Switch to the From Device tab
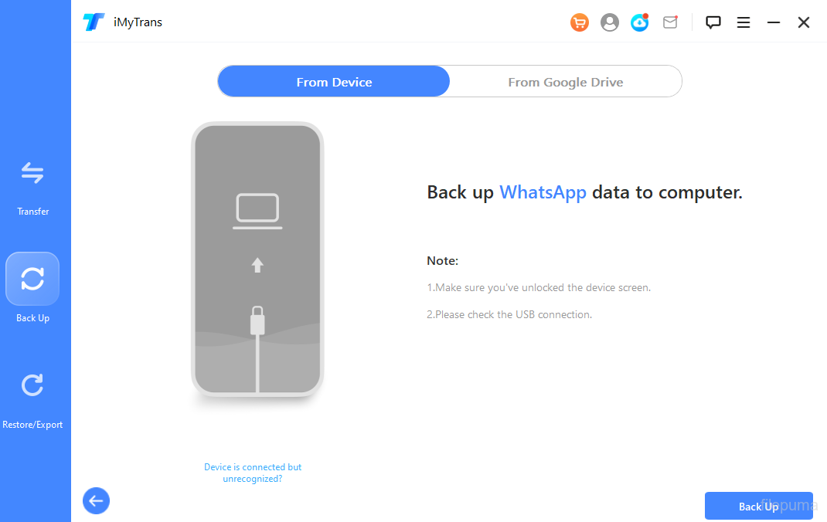The image size is (827, 522). 334,82
